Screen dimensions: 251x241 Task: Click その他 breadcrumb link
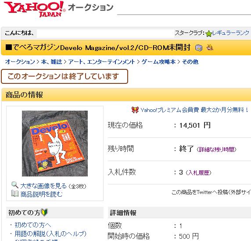coord(190,61)
